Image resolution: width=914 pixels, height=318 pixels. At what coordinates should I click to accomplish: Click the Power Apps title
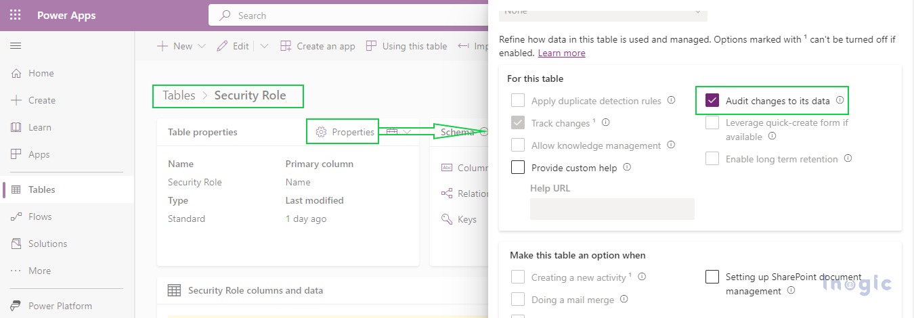pos(66,16)
